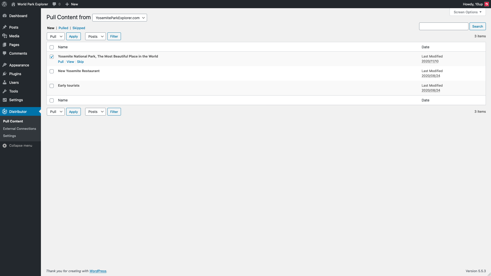Uncheck the Yosemite National Park post checkbox

pos(52,57)
